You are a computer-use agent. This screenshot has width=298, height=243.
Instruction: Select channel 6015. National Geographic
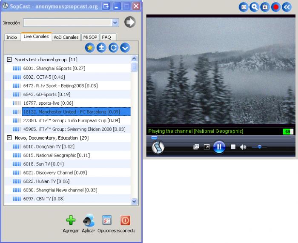coord(67,155)
